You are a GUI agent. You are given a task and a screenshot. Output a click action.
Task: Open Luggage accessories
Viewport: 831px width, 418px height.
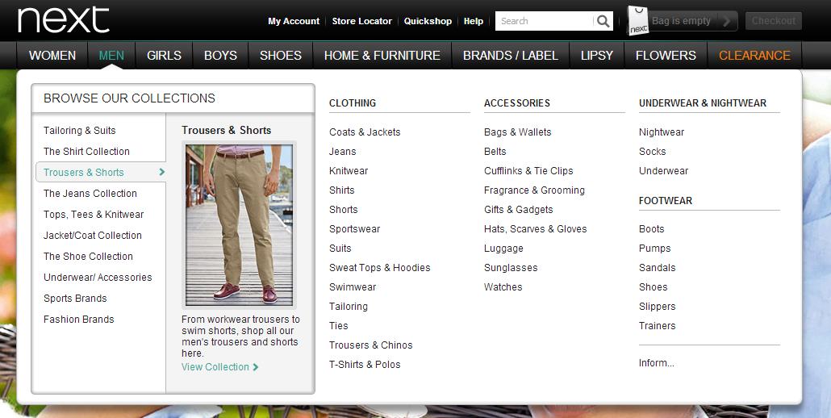click(503, 248)
